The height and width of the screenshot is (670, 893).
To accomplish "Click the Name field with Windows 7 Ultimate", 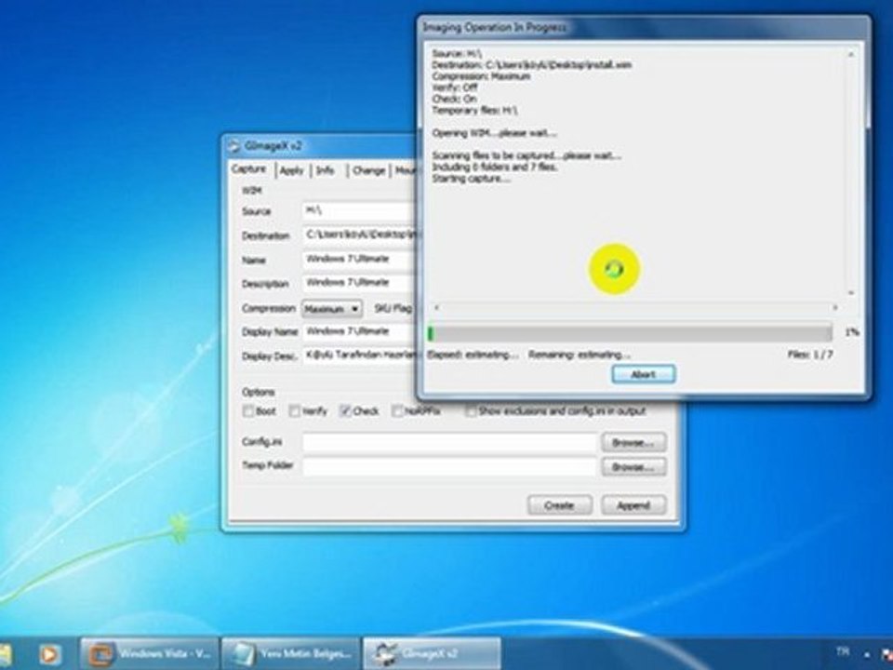I will pos(360,260).
